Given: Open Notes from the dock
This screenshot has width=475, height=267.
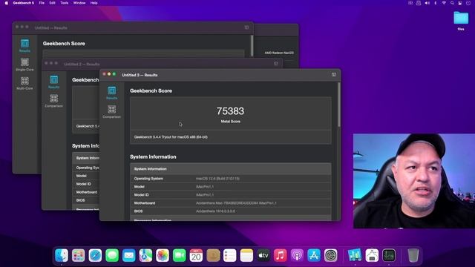Looking at the screenshot, I should tap(246, 255).
